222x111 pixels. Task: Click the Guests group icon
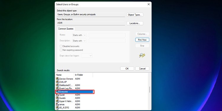click(57, 98)
